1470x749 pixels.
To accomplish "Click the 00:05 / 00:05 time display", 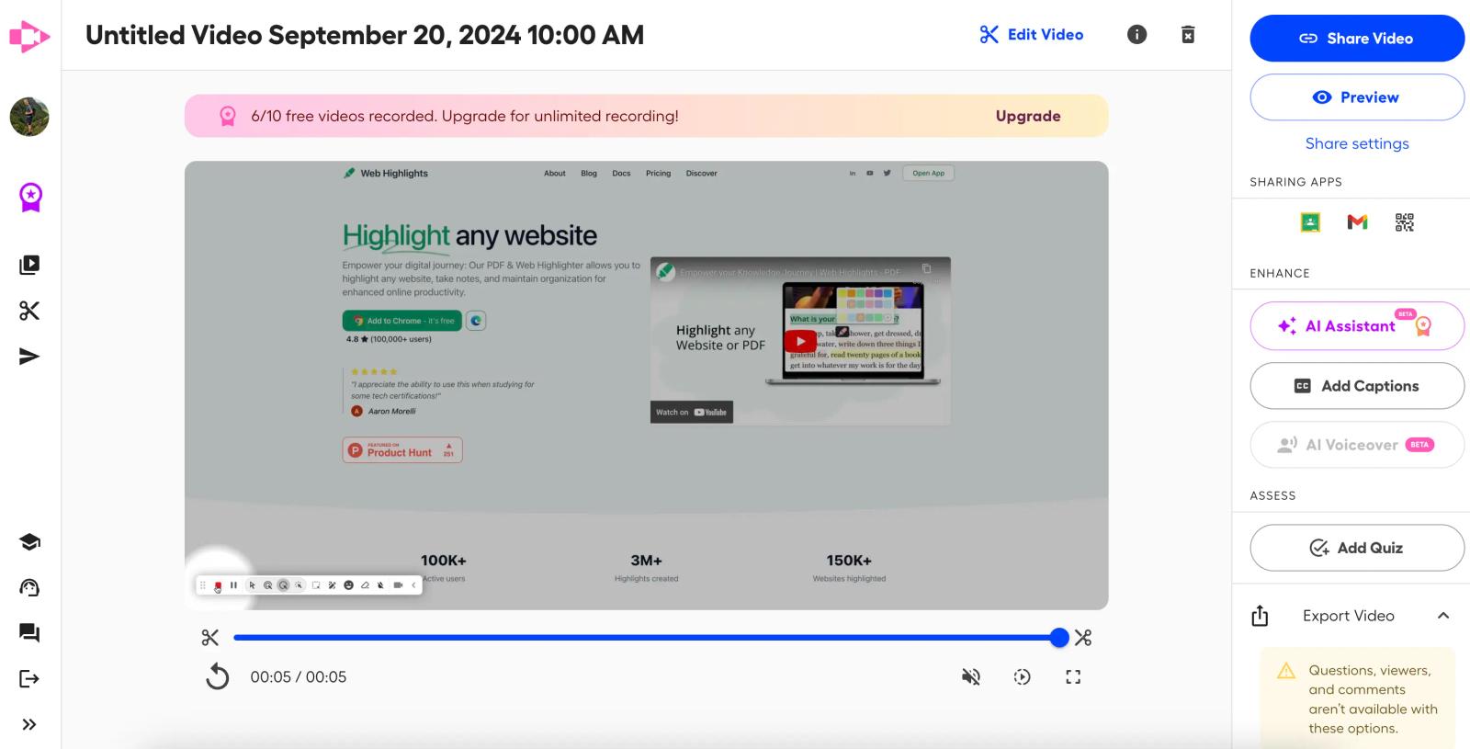I will (299, 677).
